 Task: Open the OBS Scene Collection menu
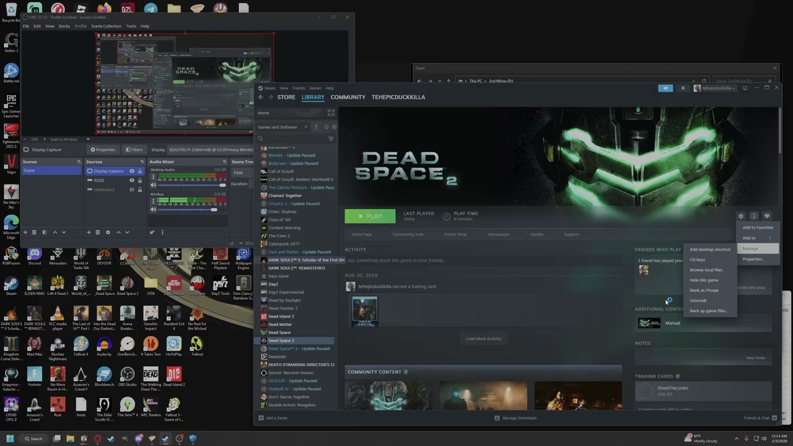[x=106, y=26]
